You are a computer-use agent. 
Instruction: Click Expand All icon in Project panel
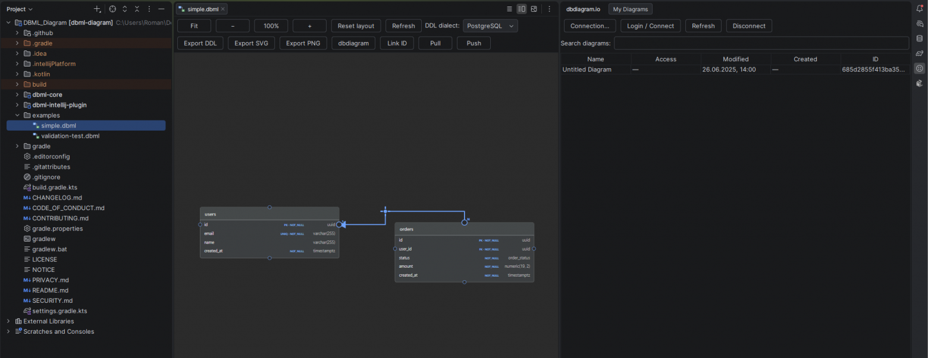125,9
